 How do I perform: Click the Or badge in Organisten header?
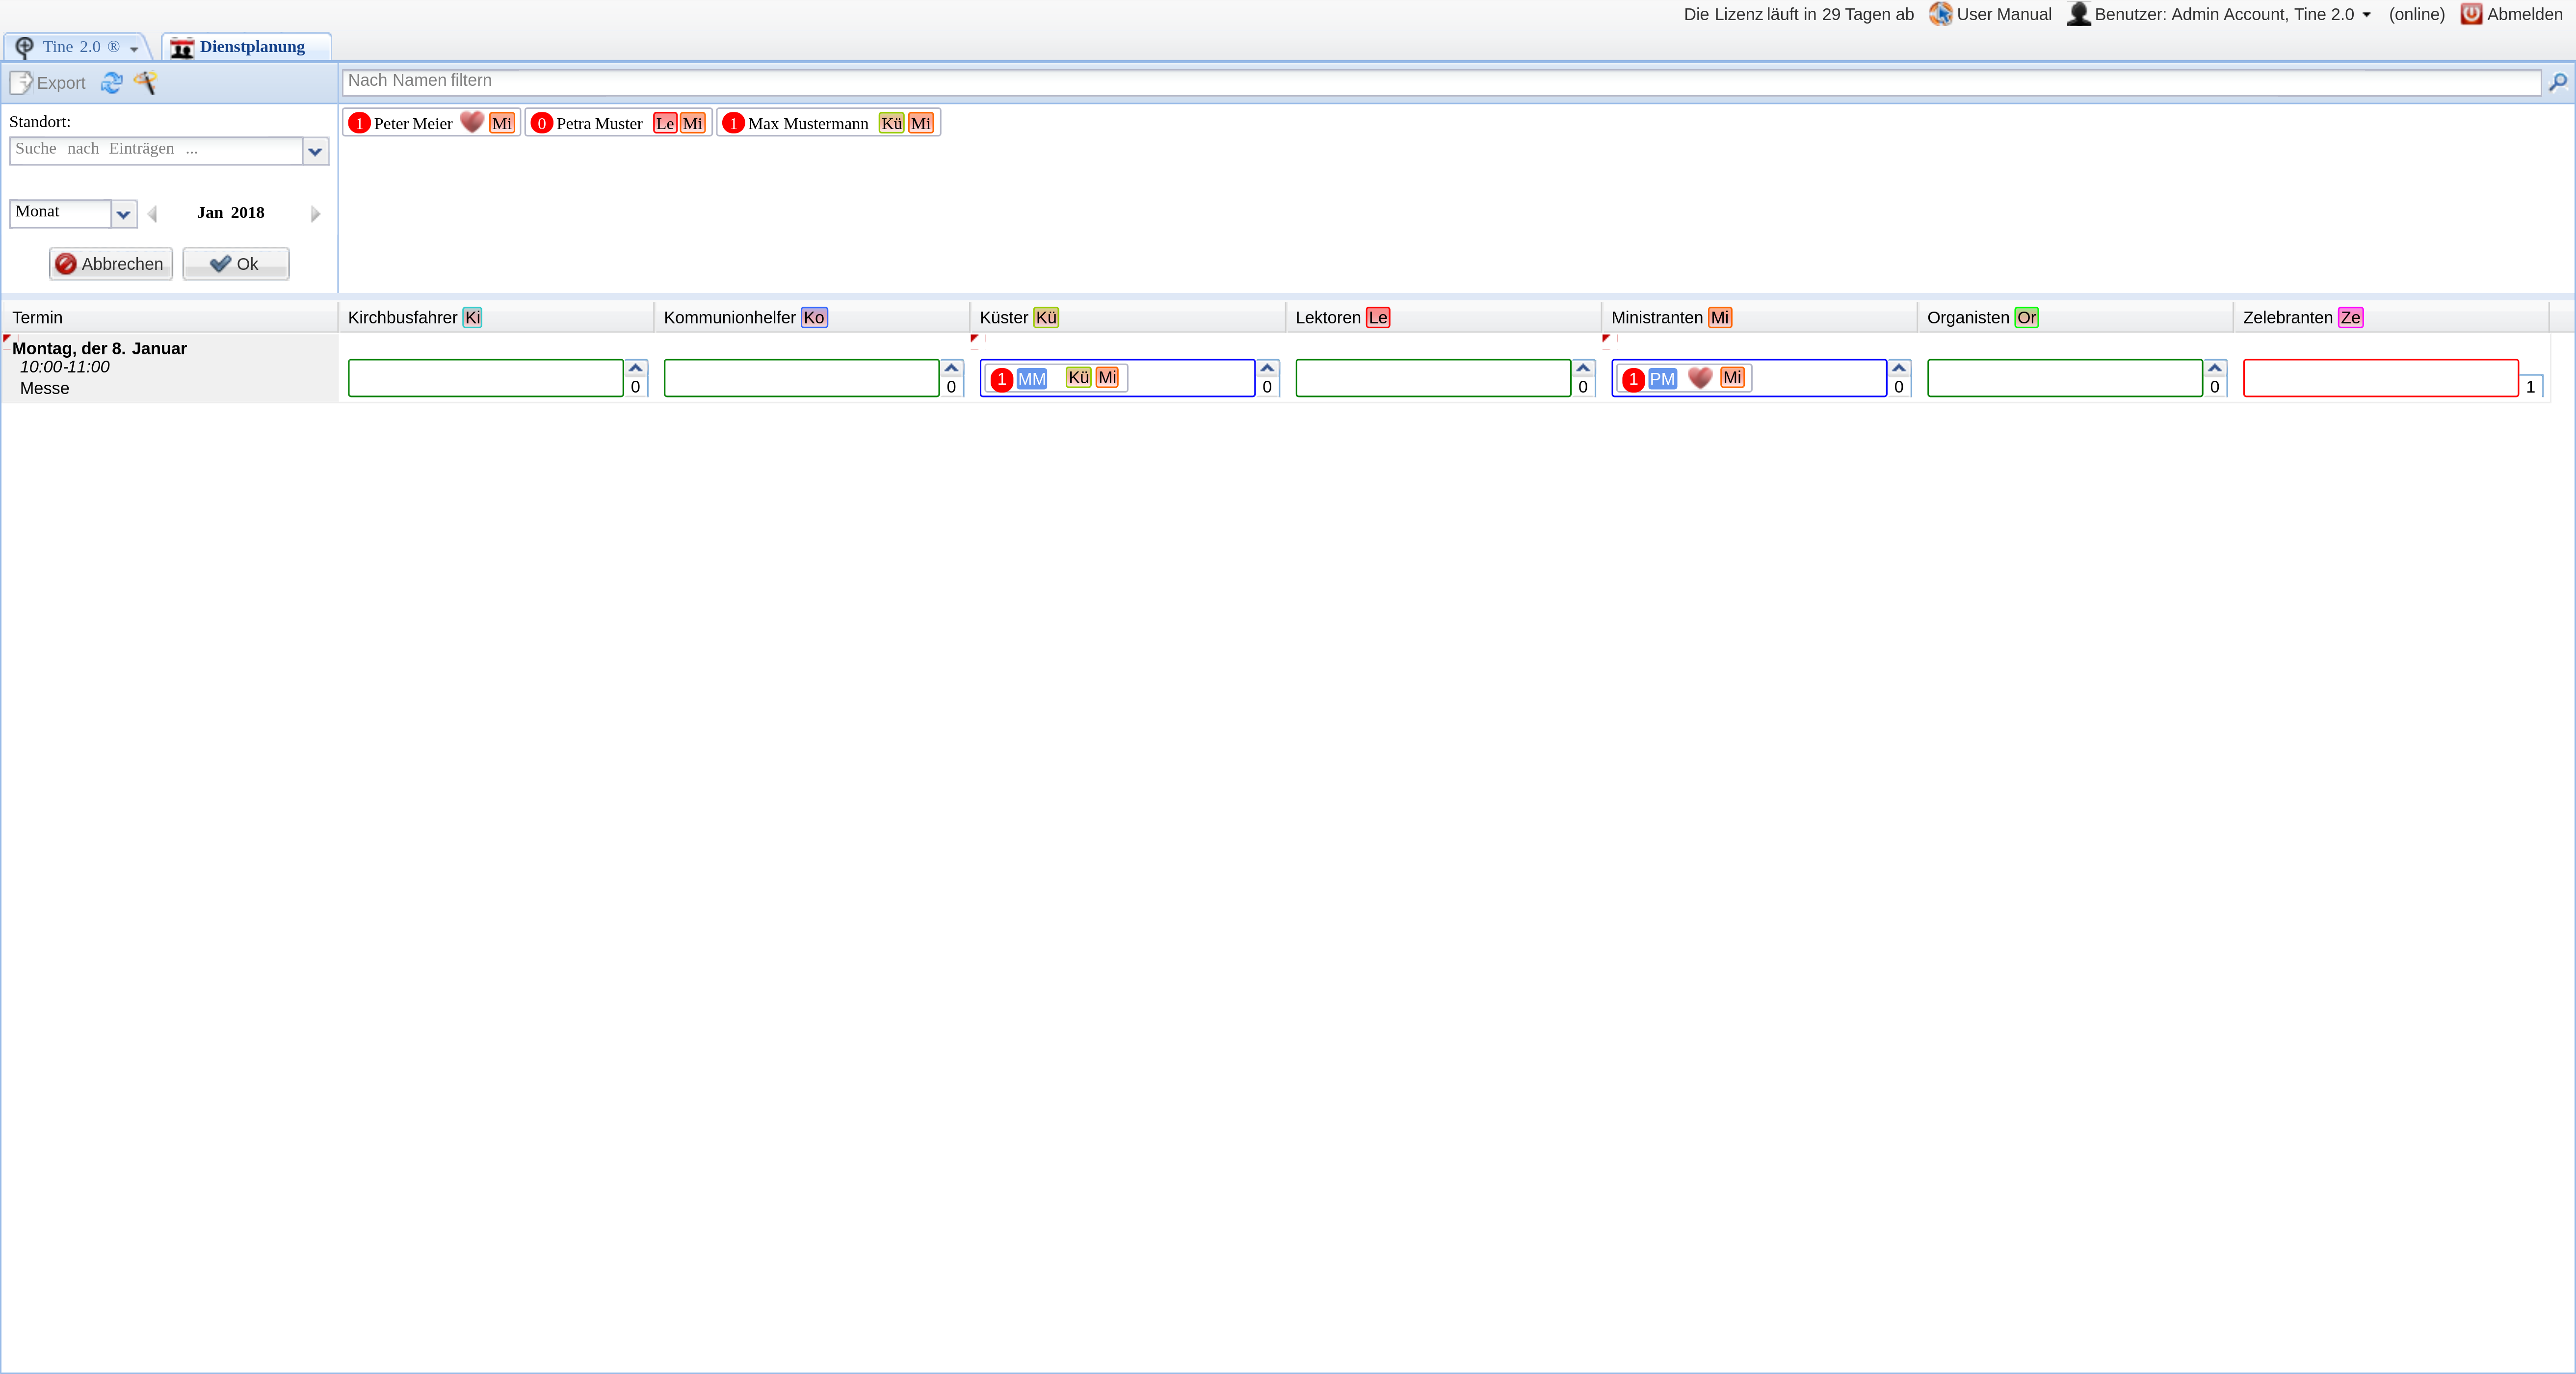2027,317
